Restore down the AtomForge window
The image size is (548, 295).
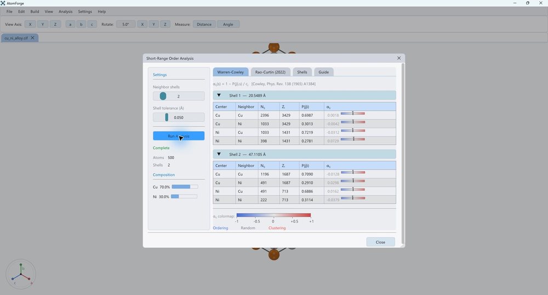click(528, 3)
